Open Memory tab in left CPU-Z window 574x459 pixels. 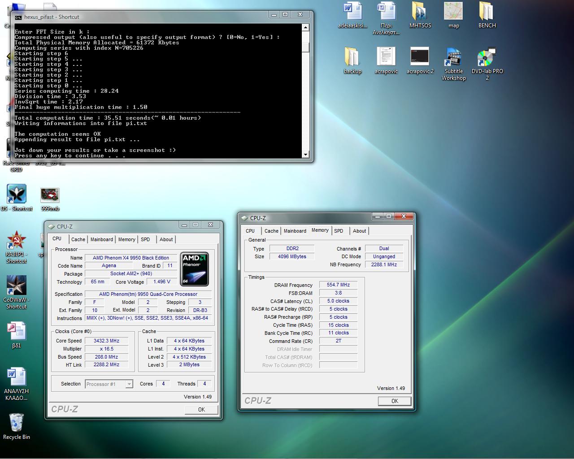click(127, 239)
